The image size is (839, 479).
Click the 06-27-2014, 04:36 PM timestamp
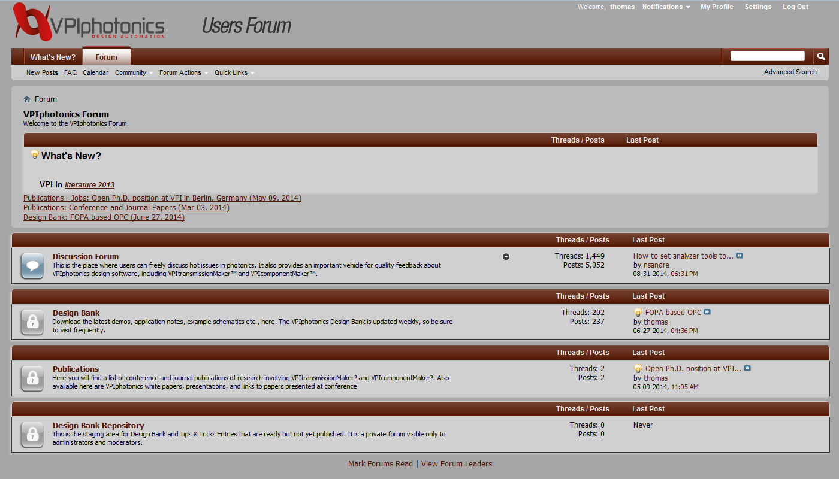(666, 331)
